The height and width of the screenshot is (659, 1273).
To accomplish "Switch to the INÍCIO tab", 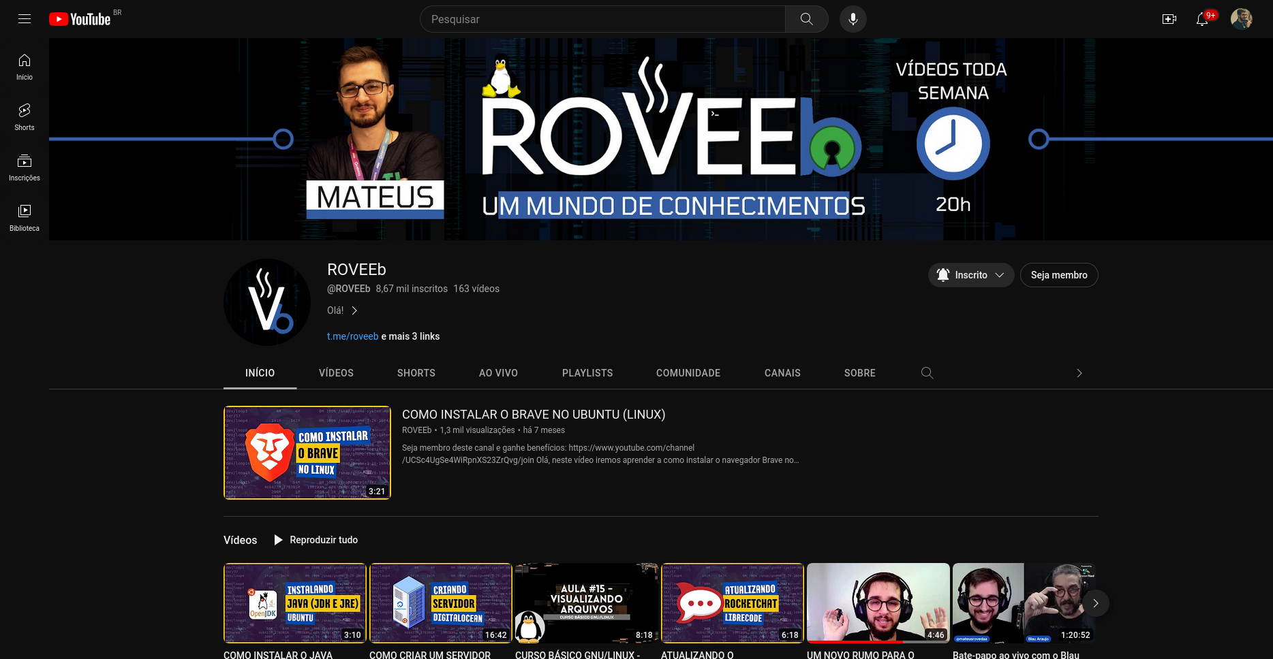I will (260, 373).
